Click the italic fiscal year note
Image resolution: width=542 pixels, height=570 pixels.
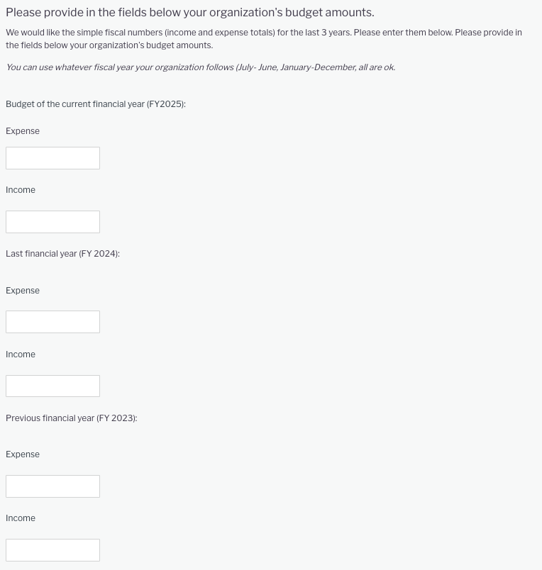click(x=200, y=67)
